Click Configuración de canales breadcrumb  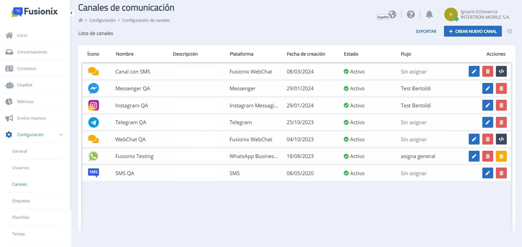point(146,20)
